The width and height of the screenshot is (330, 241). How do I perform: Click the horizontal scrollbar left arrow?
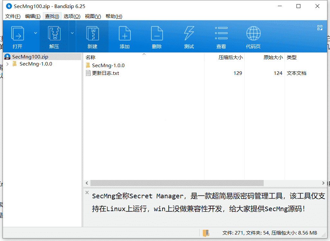pos(87,183)
